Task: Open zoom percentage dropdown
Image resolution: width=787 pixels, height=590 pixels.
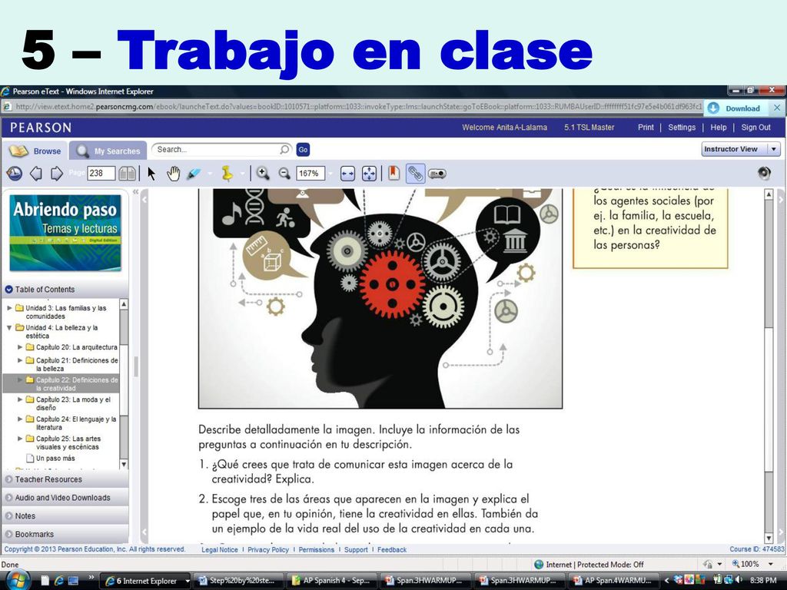Action: (330, 174)
